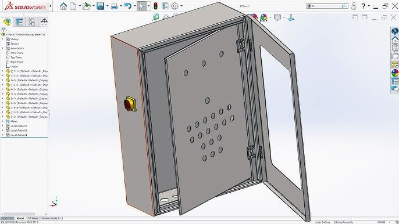
Task: Open Design Library task pane icon
Action: (395, 48)
